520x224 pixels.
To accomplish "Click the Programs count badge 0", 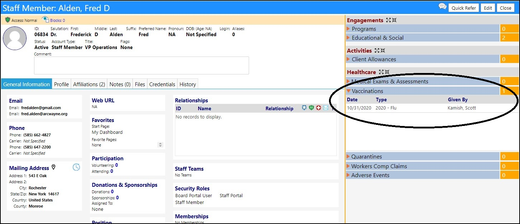I will click(x=509, y=29).
